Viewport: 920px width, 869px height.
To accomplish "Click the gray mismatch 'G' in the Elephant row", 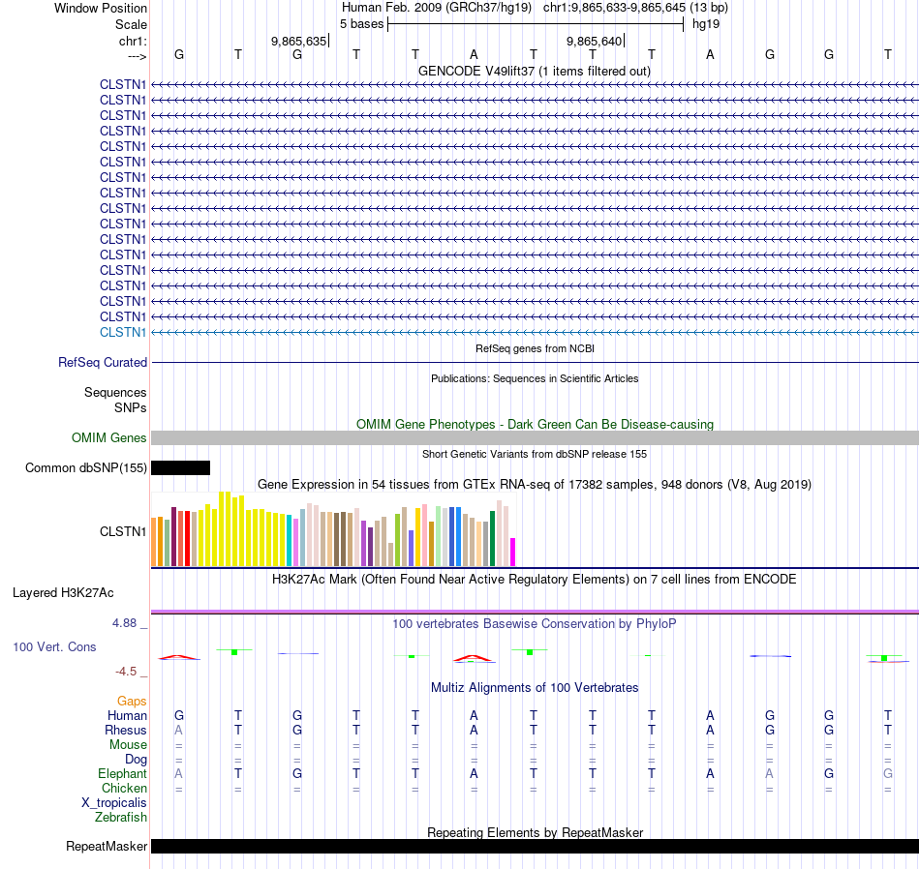I will click(x=888, y=773).
